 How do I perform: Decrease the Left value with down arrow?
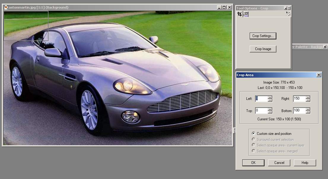pyautogui.click(x=270, y=100)
